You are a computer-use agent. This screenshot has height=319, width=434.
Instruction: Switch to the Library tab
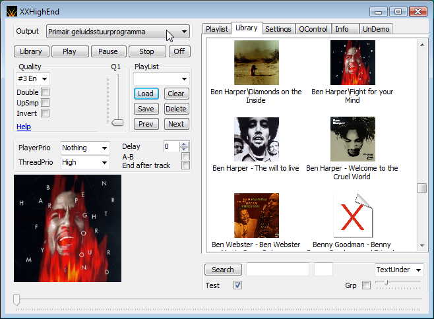[247, 28]
